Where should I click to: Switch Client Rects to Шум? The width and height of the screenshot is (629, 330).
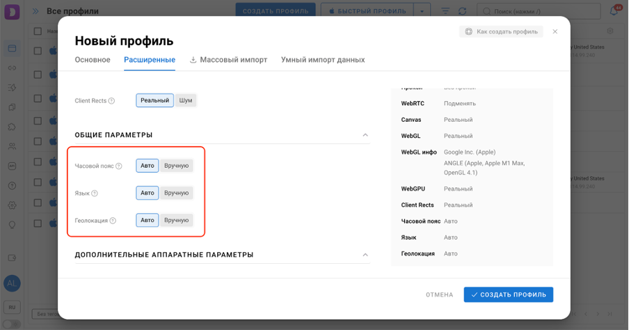tap(185, 100)
